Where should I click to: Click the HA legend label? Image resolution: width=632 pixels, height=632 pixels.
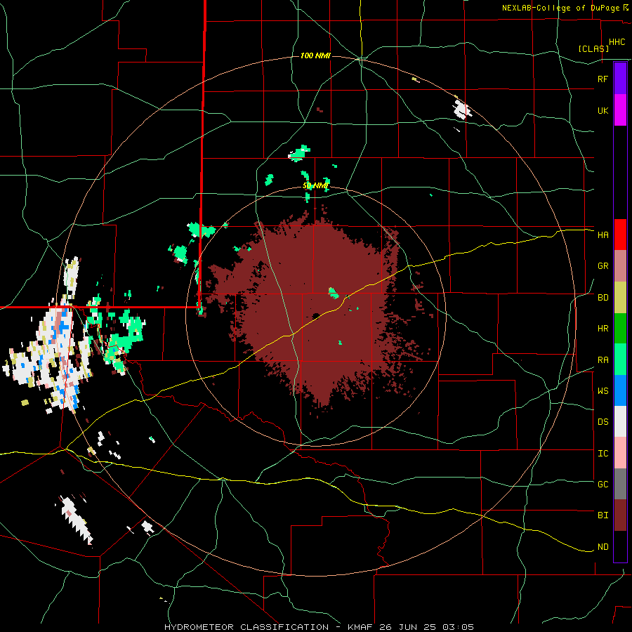(603, 235)
